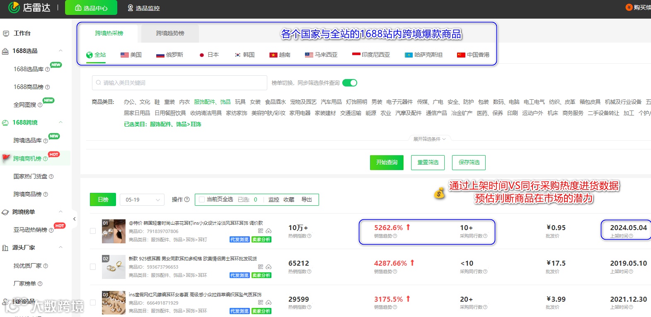The height and width of the screenshot is (317, 651).
Task: Collapse the 源头厂家 sidebar group
Action: [x=61, y=247]
